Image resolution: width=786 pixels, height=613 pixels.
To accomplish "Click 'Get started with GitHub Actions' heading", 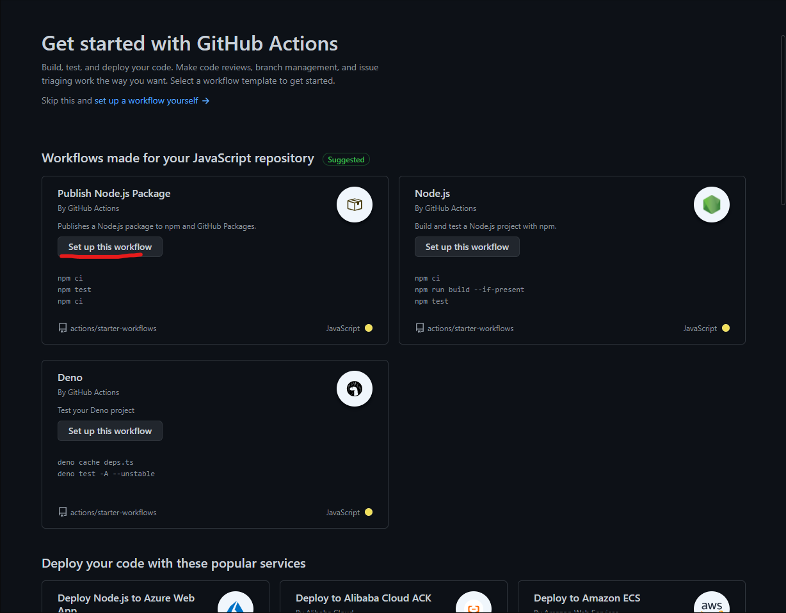I will coord(190,43).
